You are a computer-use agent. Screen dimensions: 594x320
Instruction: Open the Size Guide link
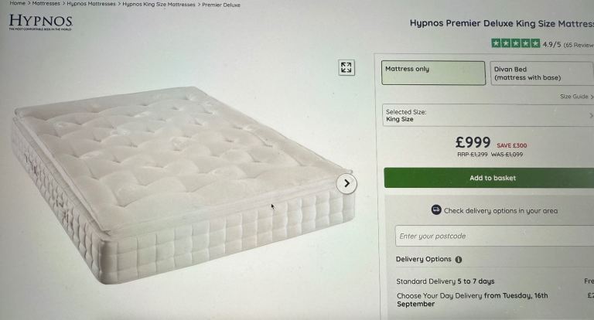(x=576, y=97)
